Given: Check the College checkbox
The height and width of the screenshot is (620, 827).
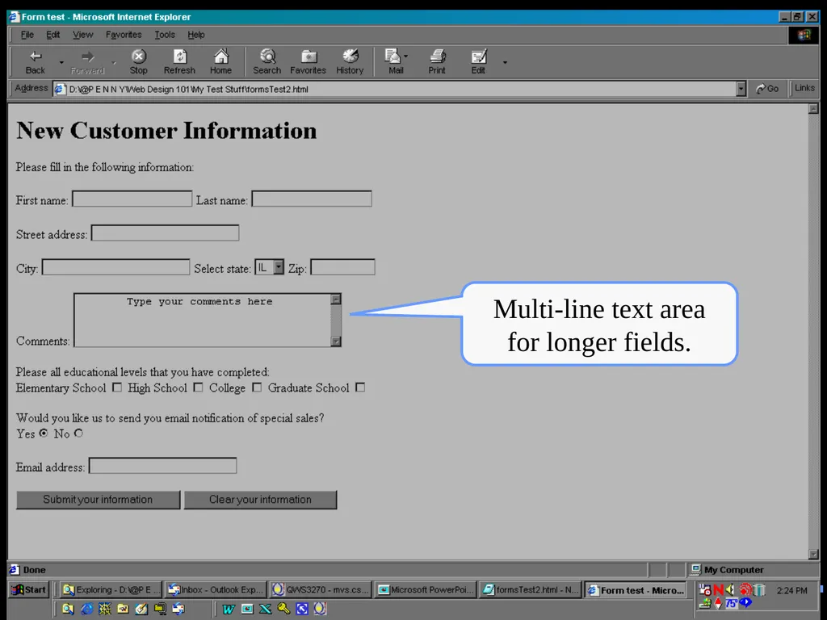Looking at the screenshot, I should coord(257,387).
